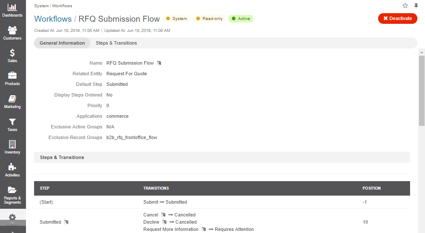Open the Products briefcase icon
The image size is (425, 233).
(12, 76)
